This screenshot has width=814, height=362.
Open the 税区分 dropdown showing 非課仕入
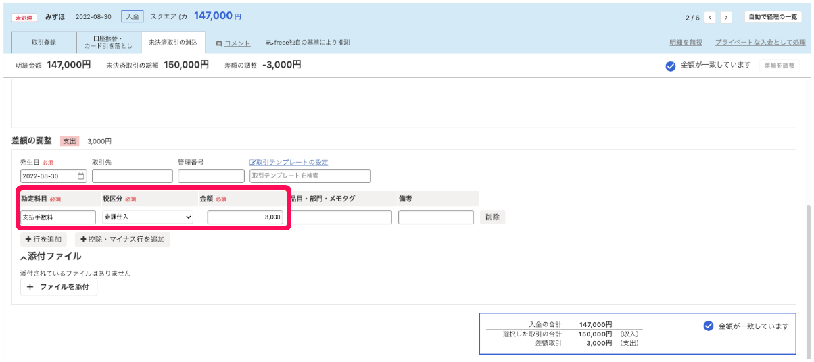(x=147, y=217)
